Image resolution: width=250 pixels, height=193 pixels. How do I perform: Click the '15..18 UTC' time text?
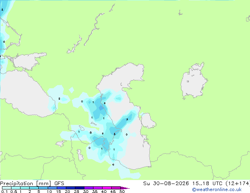tap(207, 184)
